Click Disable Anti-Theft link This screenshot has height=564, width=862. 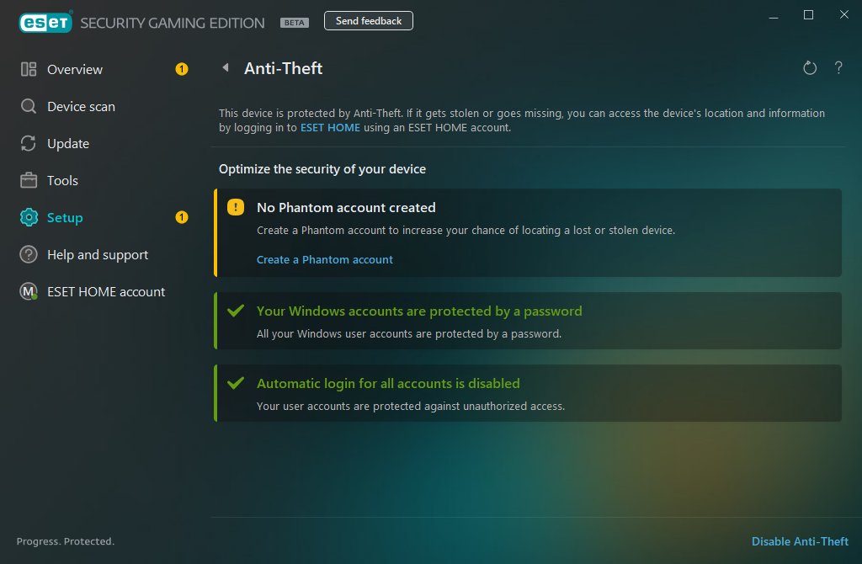coord(800,541)
